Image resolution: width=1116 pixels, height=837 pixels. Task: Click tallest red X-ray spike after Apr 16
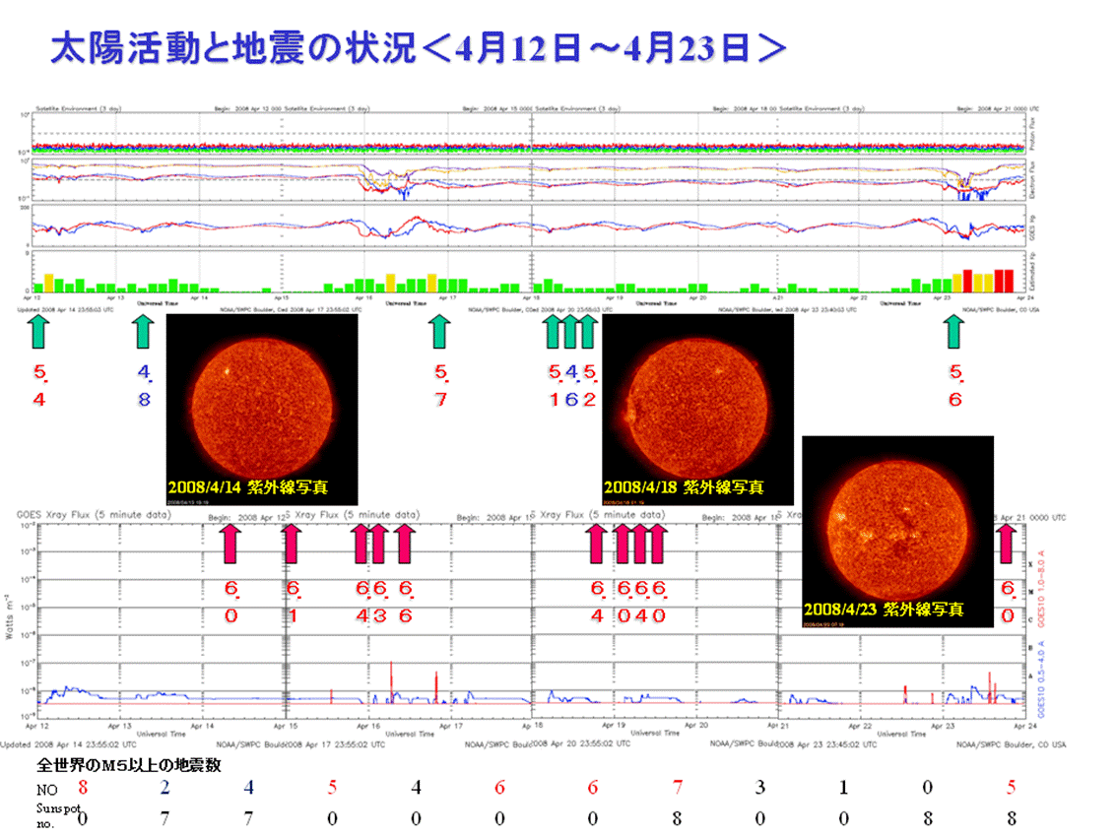pos(391,682)
